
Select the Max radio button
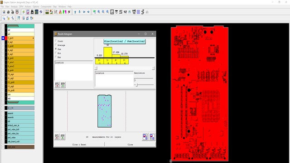point(56,57)
